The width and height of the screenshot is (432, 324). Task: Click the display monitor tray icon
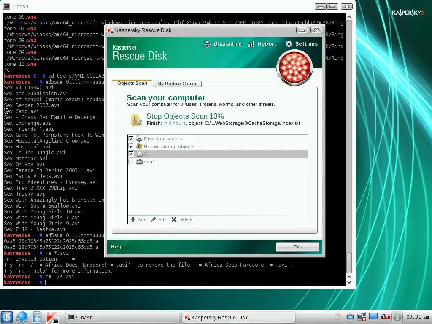tap(373, 317)
